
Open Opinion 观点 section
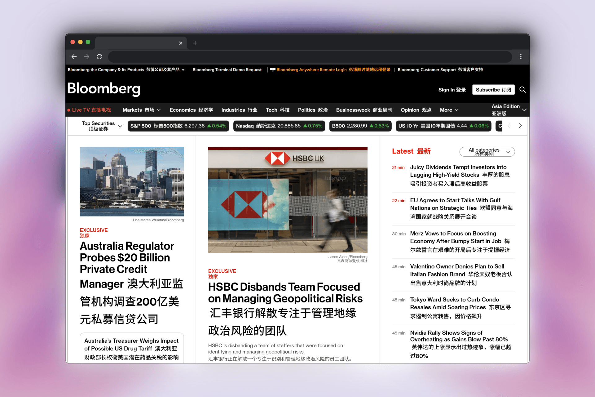416,110
